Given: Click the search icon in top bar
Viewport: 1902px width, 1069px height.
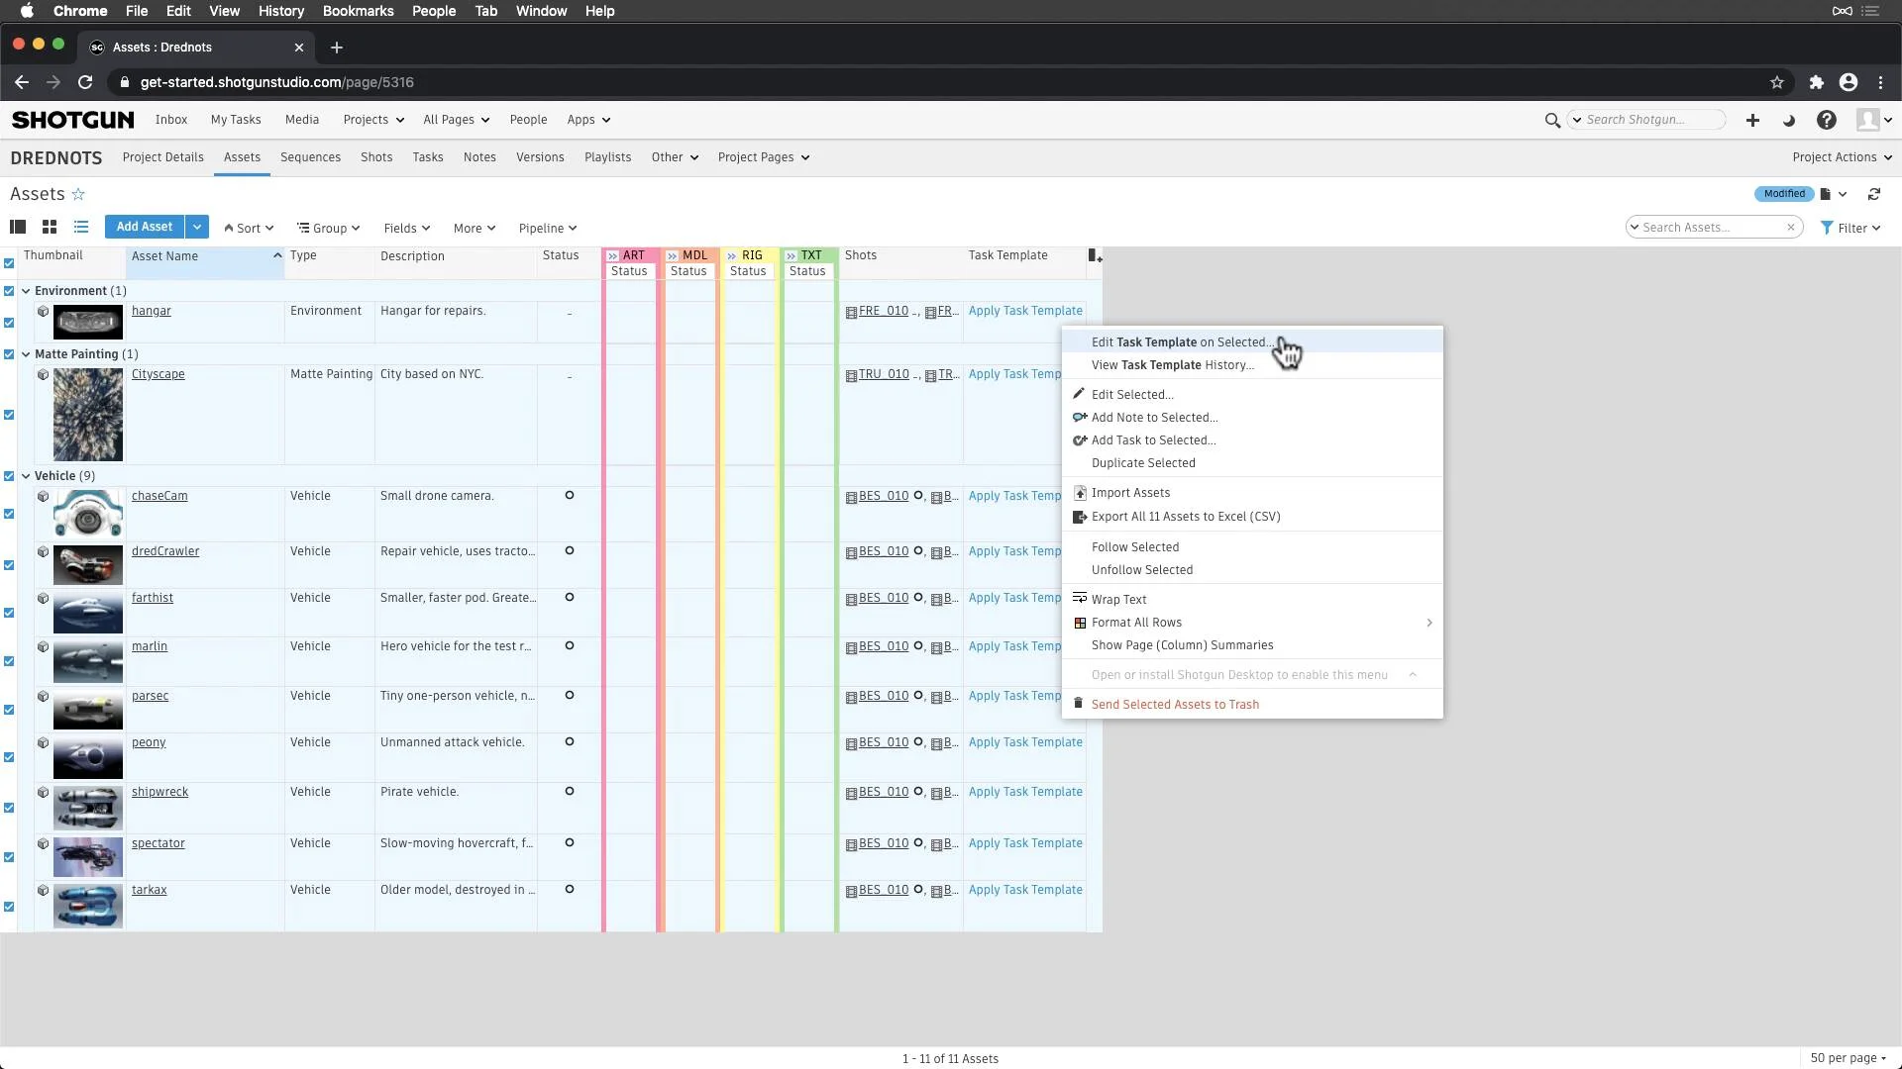Looking at the screenshot, I should click(1552, 120).
